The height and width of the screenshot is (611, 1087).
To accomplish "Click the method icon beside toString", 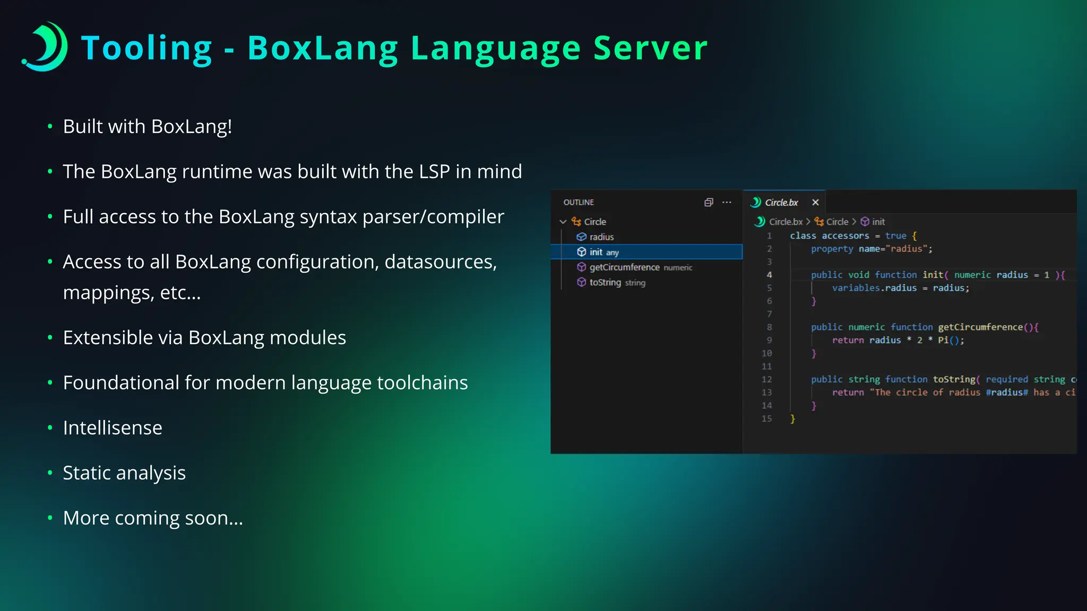I will point(582,282).
